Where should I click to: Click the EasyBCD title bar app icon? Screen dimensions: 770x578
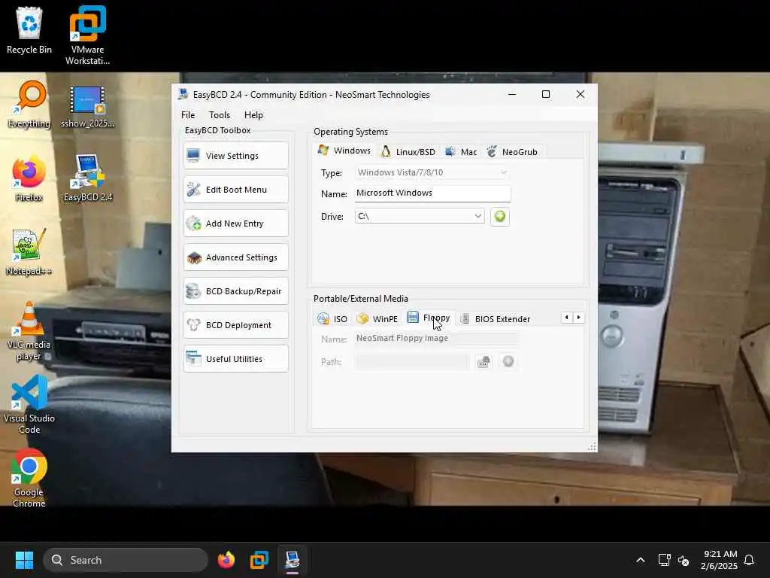point(183,94)
